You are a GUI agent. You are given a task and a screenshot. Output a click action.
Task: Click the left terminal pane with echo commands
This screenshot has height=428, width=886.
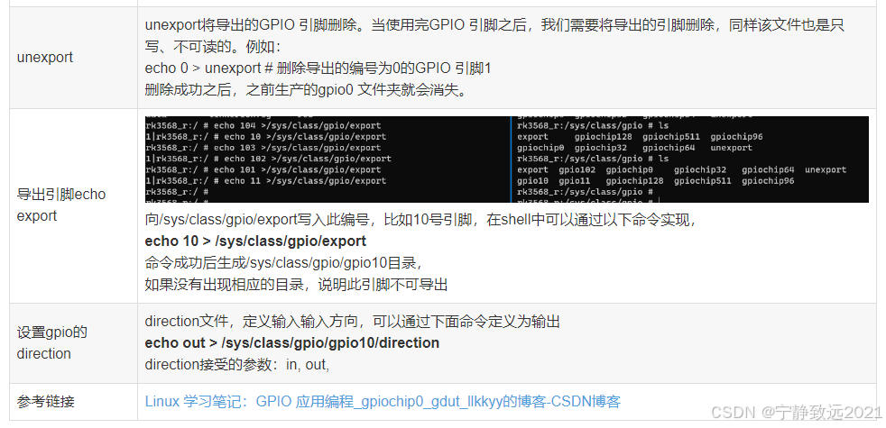click(328, 159)
